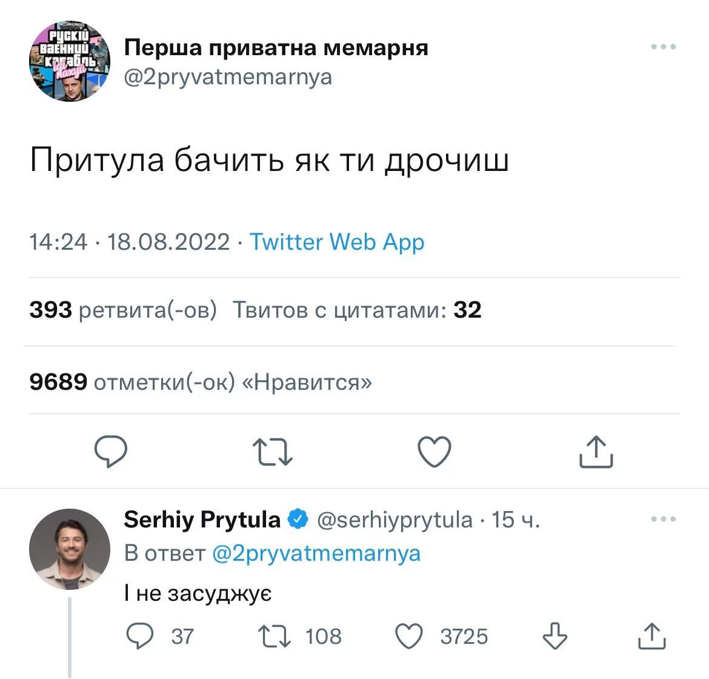Retweet the main tweet

coord(273,452)
